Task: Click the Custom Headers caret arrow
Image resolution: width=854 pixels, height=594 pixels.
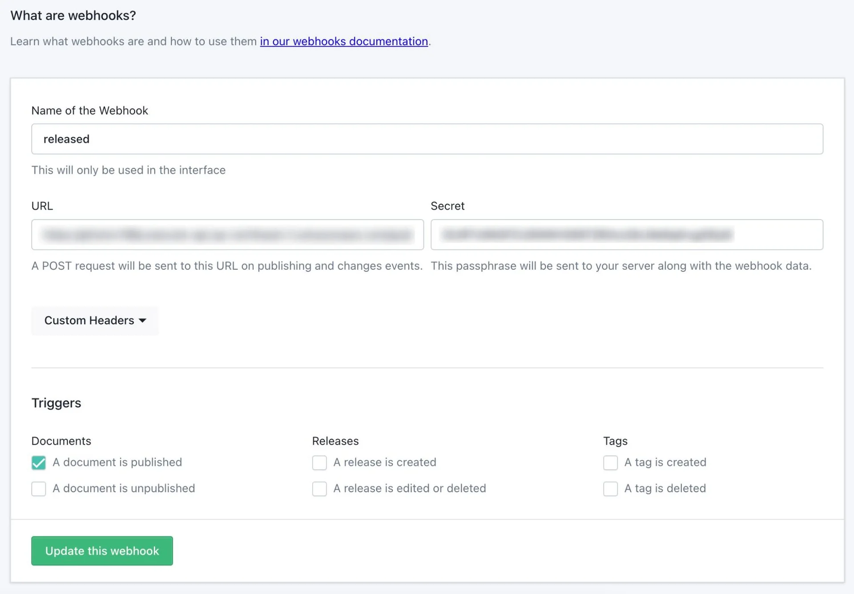Action: [x=142, y=321]
